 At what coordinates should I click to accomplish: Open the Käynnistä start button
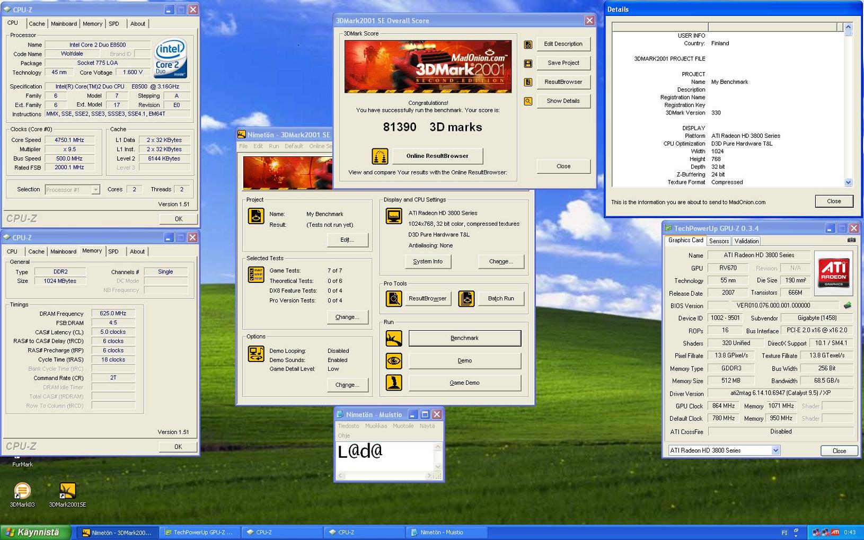36,532
